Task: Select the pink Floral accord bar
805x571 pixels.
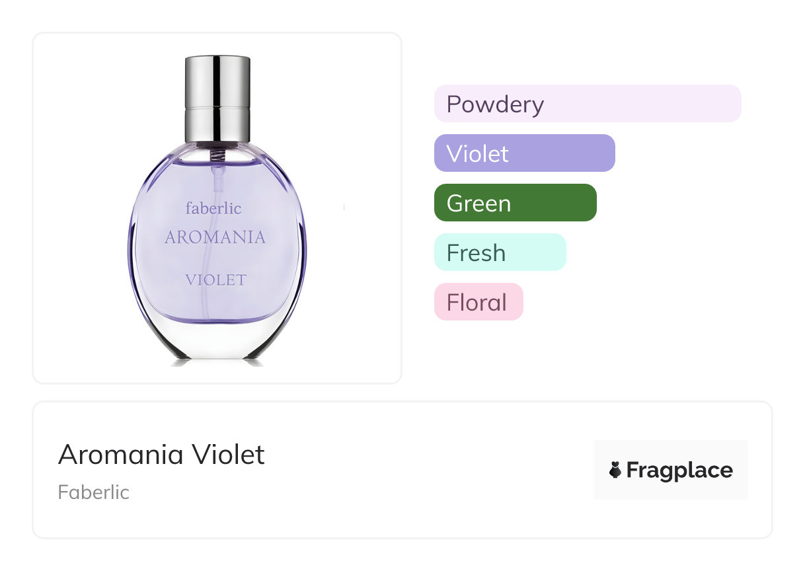Action: pyautogui.click(x=478, y=302)
